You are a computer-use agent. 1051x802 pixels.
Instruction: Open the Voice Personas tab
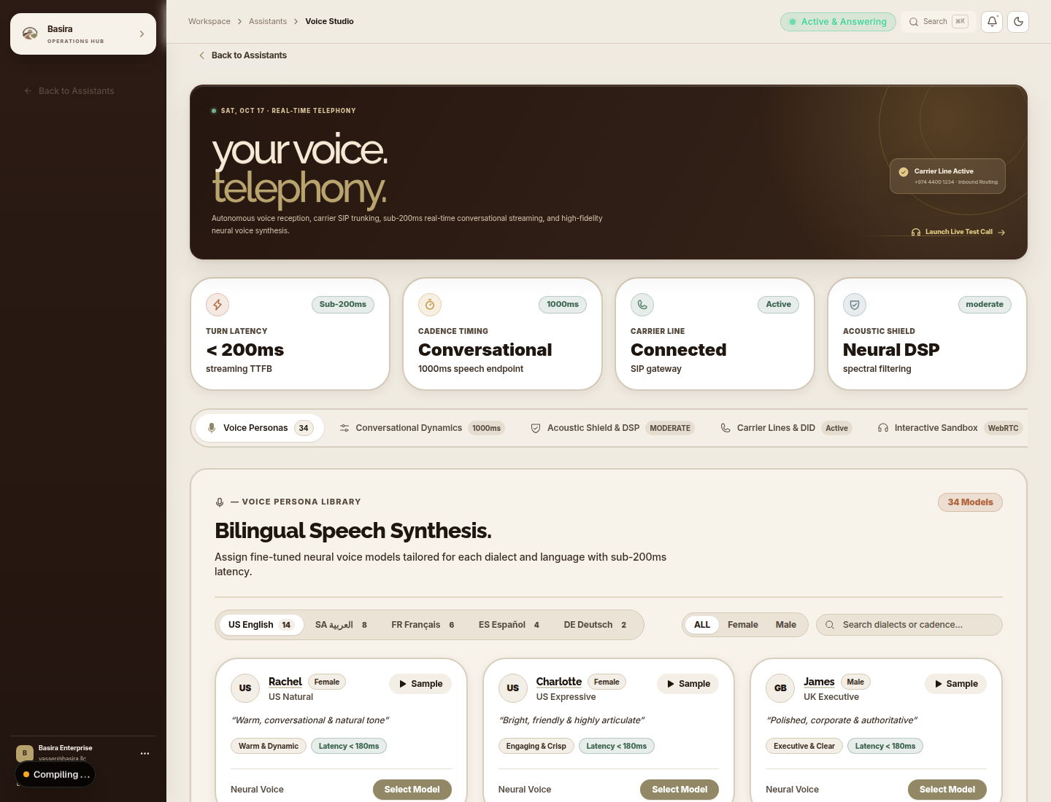(x=260, y=428)
